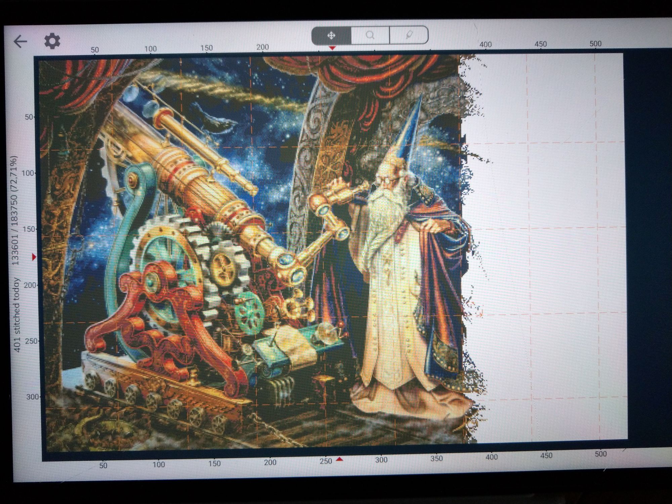Screen dimensions: 672x504
Task: Click left ruler mark 300
Action: coord(32,397)
